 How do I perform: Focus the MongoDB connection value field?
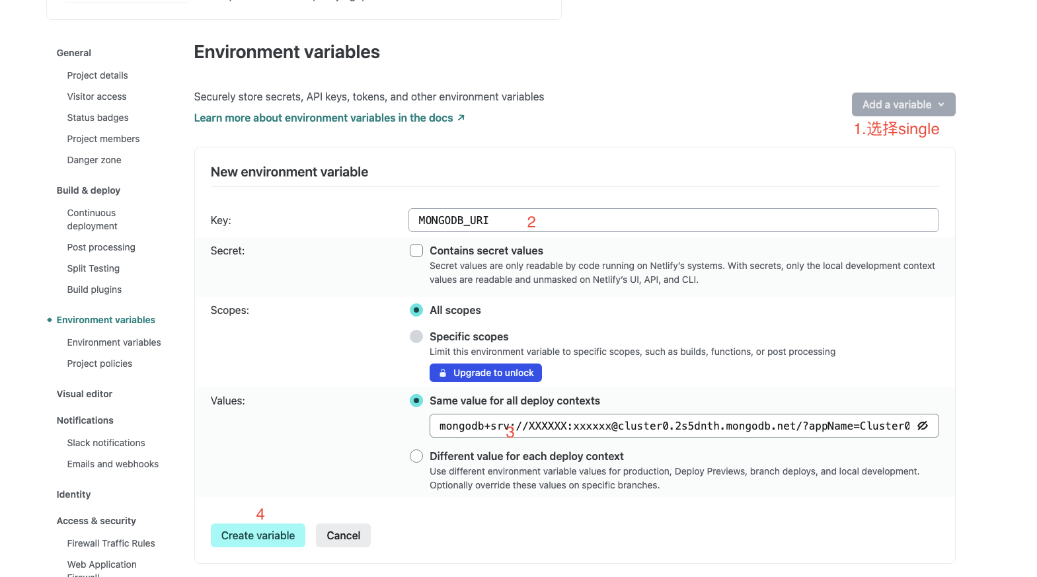(x=674, y=426)
